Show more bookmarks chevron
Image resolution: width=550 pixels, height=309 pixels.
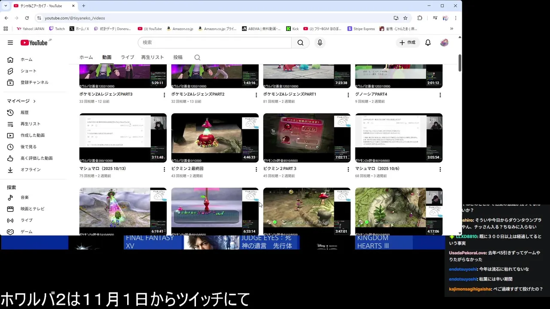coord(452,29)
